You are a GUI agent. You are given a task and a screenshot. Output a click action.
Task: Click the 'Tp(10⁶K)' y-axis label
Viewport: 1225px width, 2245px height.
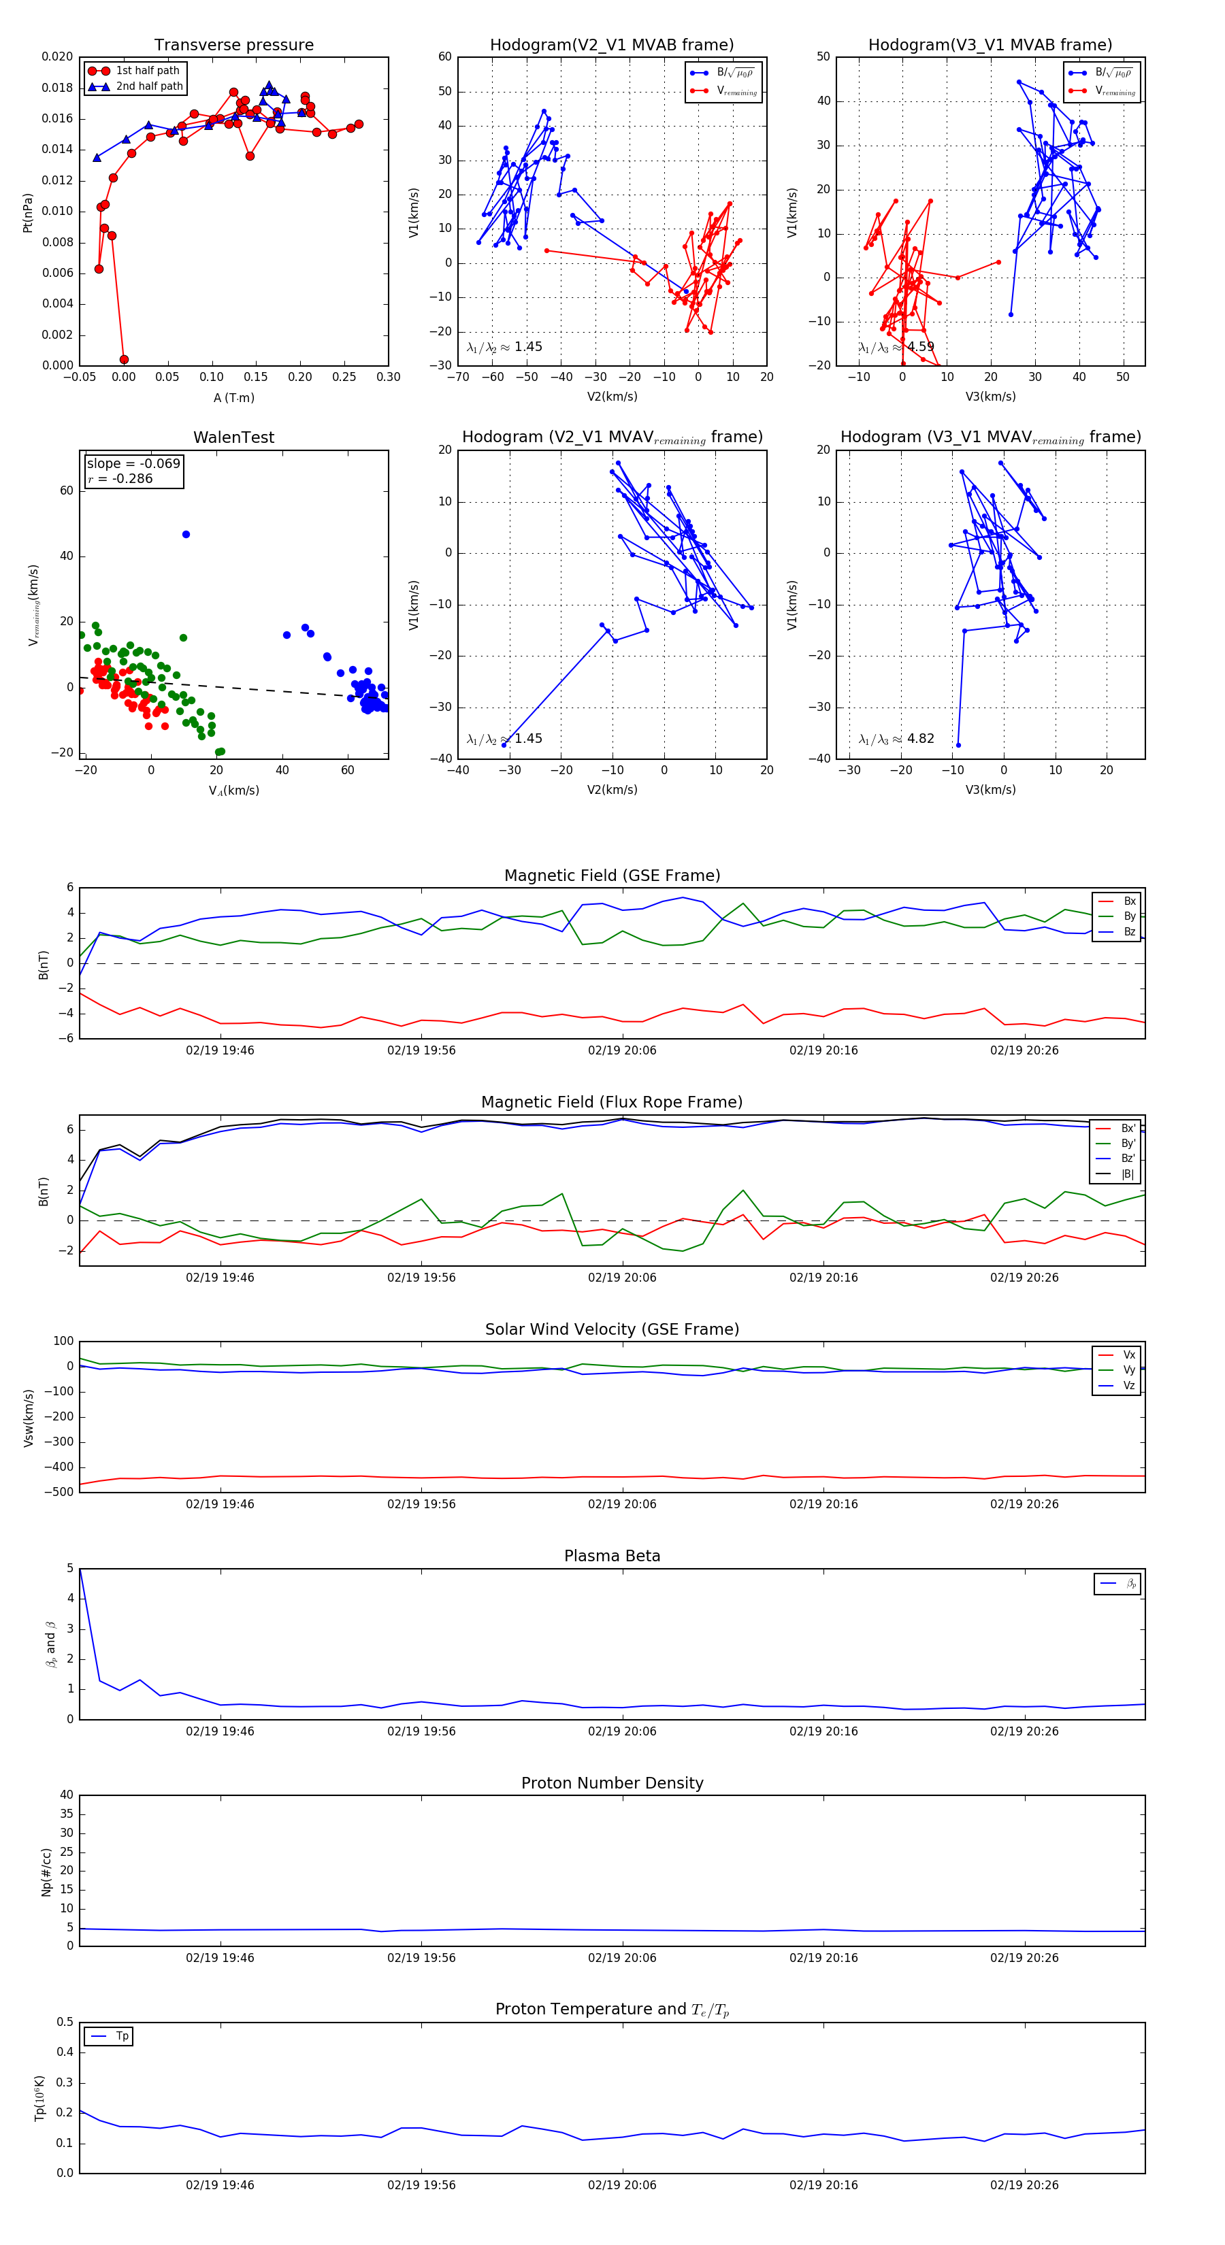pyautogui.click(x=39, y=2099)
